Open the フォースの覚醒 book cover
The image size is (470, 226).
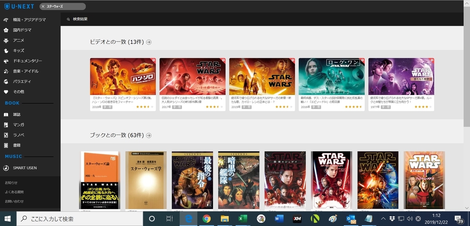[378, 180]
